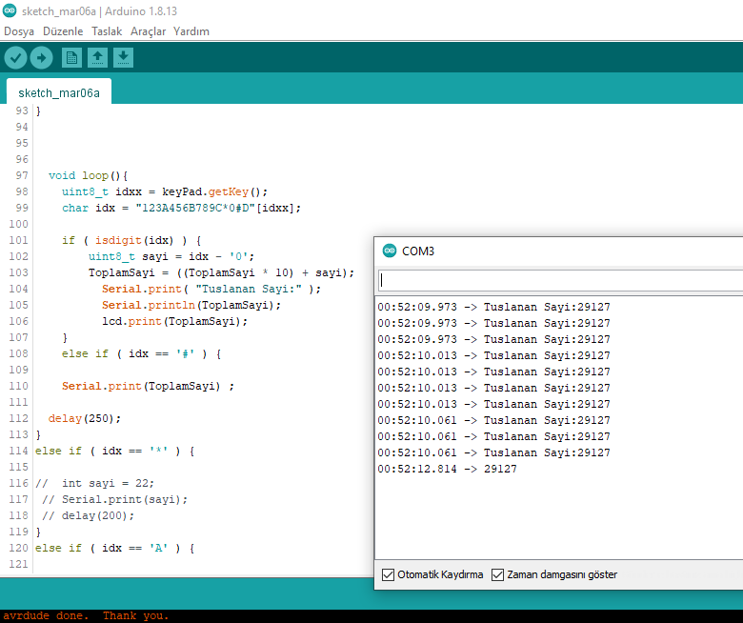Create a new sketch with New icon
Image resolution: width=743 pixels, height=623 pixels.
[71, 58]
